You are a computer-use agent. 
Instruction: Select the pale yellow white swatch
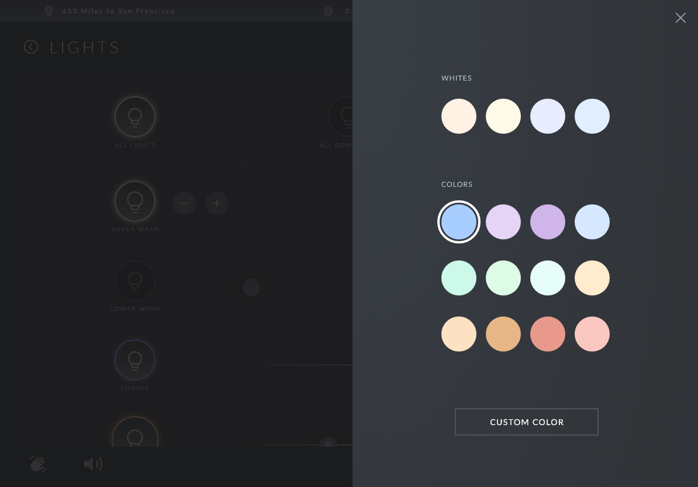pyautogui.click(x=503, y=116)
